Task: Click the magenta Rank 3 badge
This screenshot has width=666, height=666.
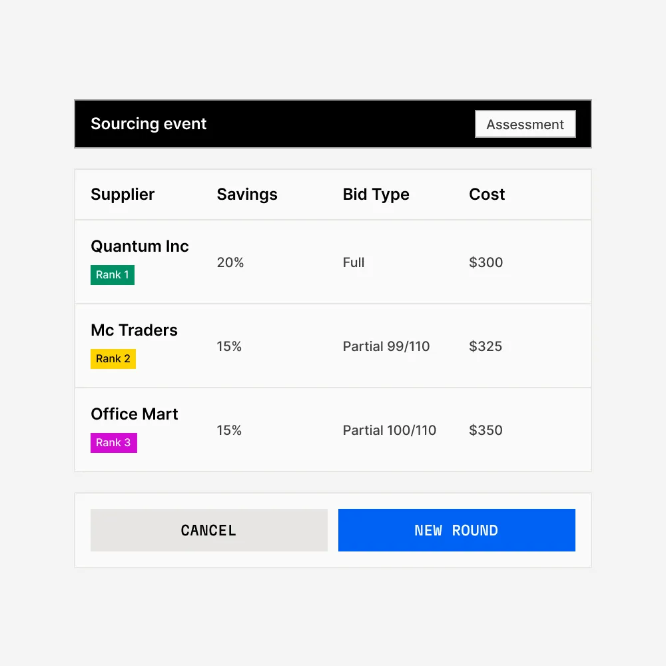Action: pyautogui.click(x=113, y=443)
